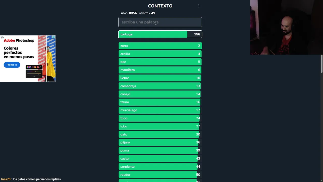Image resolution: width=323 pixels, height=182 pixels.
Task: Click the AdChoices icon on the ad
Action: tap(53, 37)
